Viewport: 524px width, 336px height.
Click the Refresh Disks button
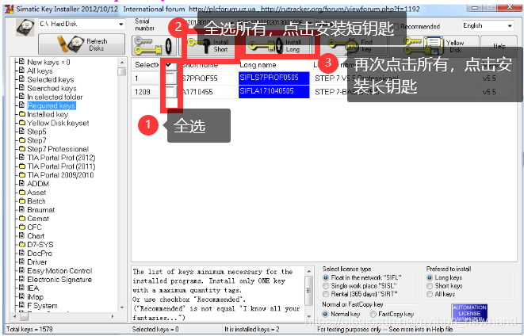[82, 44]
